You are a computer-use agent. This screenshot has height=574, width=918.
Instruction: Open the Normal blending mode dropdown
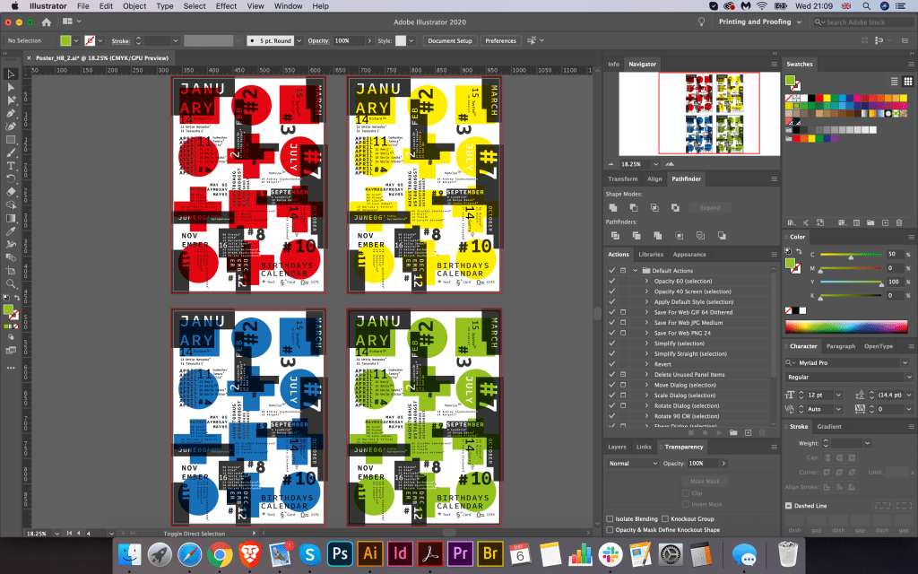[x=632, y=463]
